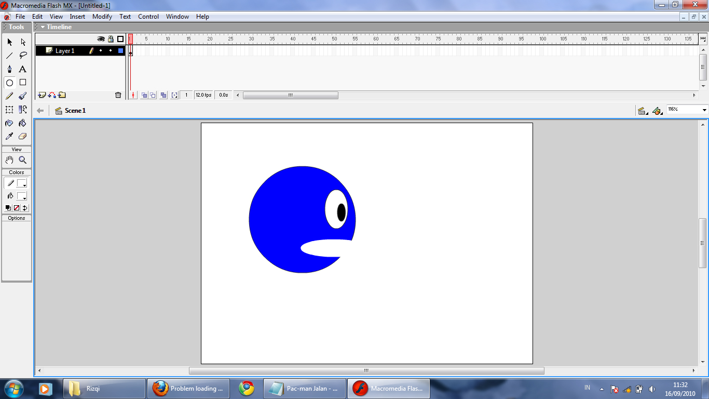Screen dimensions: 709x399
Task: Show hidden system tray icons
Action: 602,389
